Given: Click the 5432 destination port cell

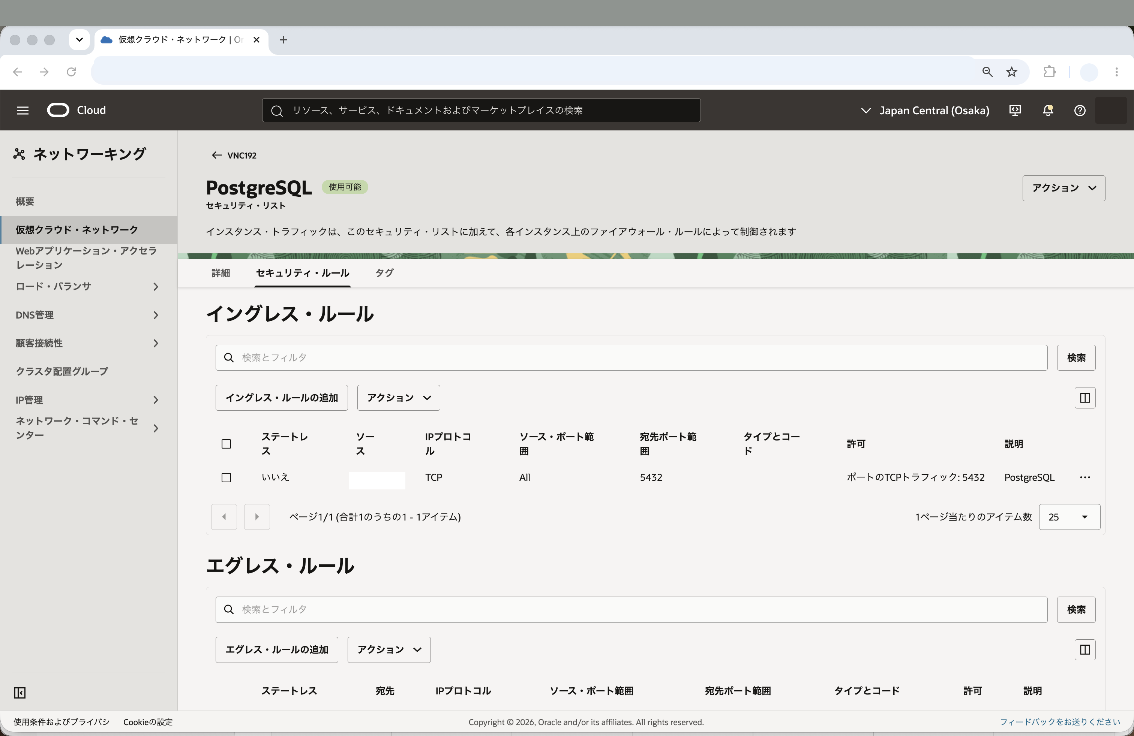Looking at the screenshot, I should point(651,477).
